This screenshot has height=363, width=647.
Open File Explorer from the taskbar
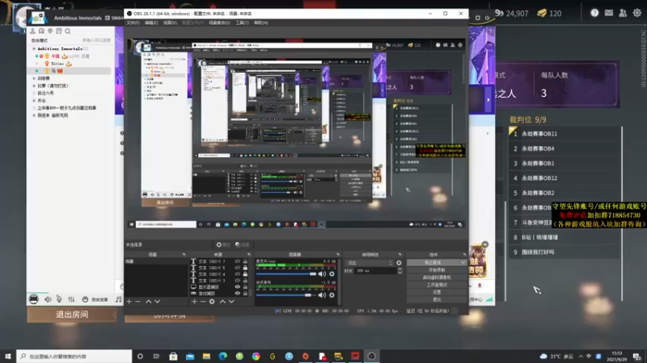(206, 356)
